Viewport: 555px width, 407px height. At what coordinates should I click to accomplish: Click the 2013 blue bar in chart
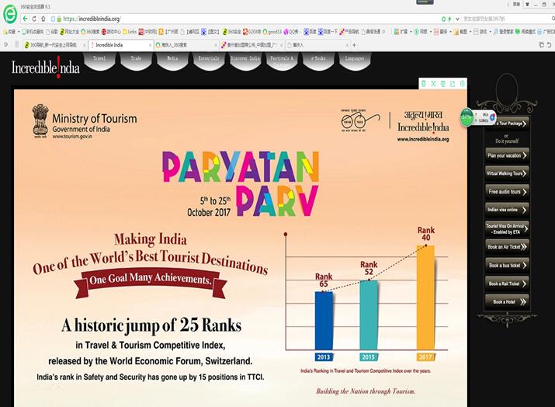point(324,321)
